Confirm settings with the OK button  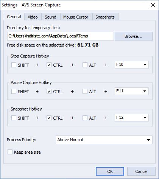click(110, 171)
